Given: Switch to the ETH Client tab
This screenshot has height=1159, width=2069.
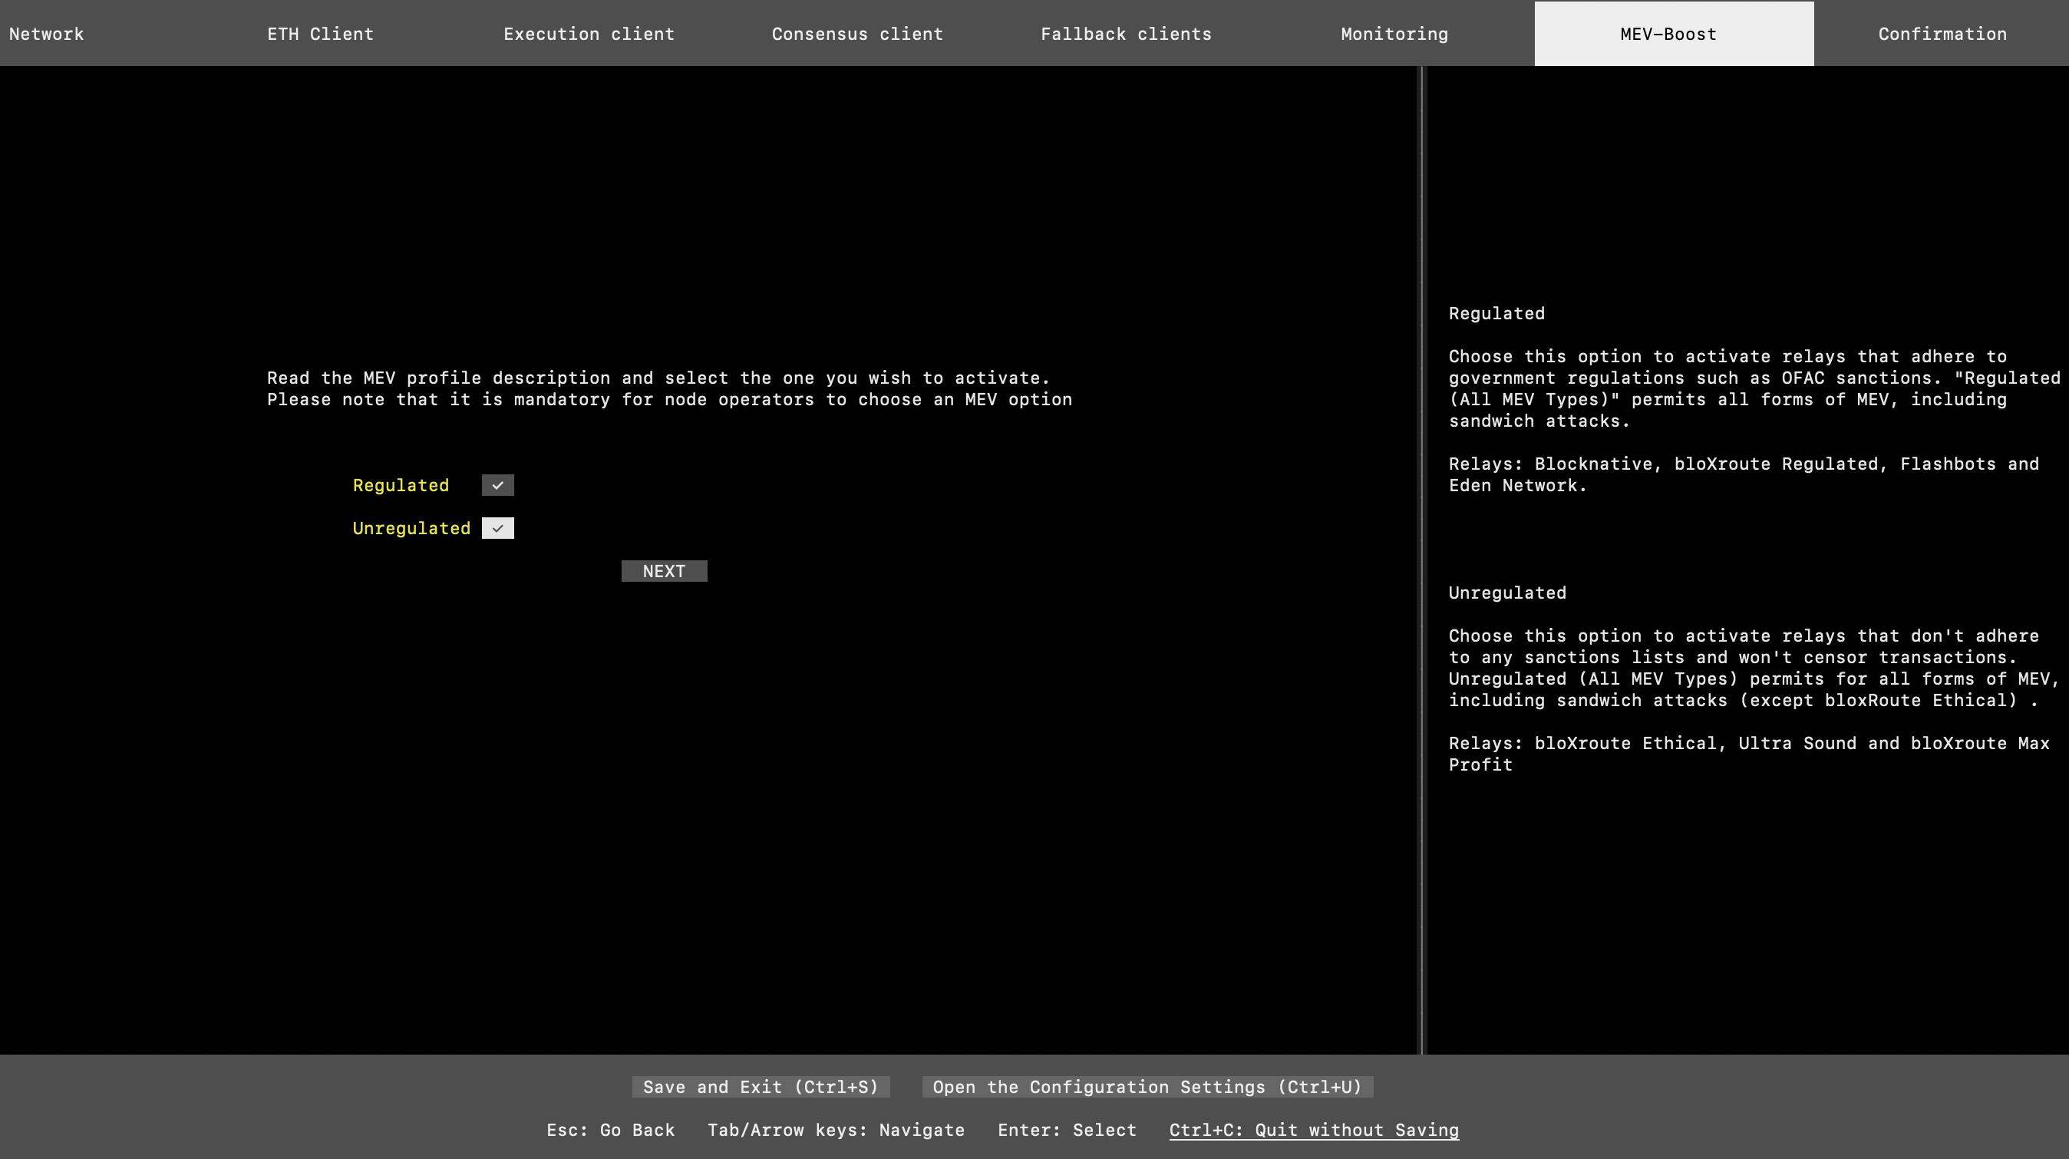Looking at the screenshot, I should [320, 34].
